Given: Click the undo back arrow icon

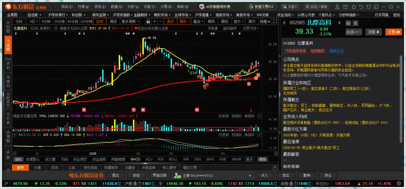Looking at the screenshot, I should click(x=362, y=6).
